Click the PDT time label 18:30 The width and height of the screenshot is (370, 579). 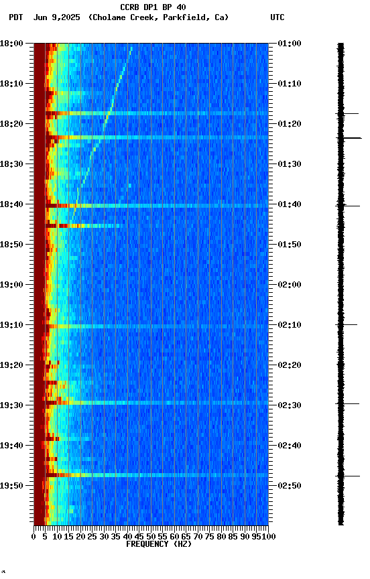[11, 164]
